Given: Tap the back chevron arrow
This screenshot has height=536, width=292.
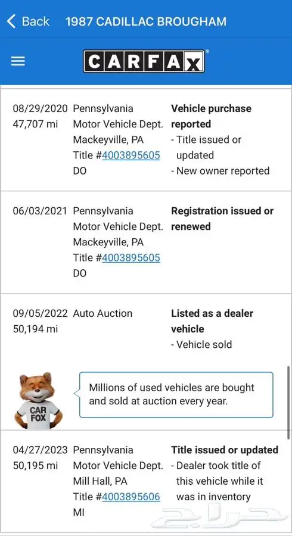Looking at the screenshot, I should (x=11, y=21).
